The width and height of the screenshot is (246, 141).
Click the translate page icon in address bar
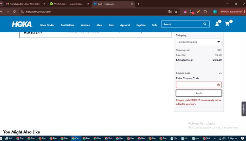(x=170, y=11)
